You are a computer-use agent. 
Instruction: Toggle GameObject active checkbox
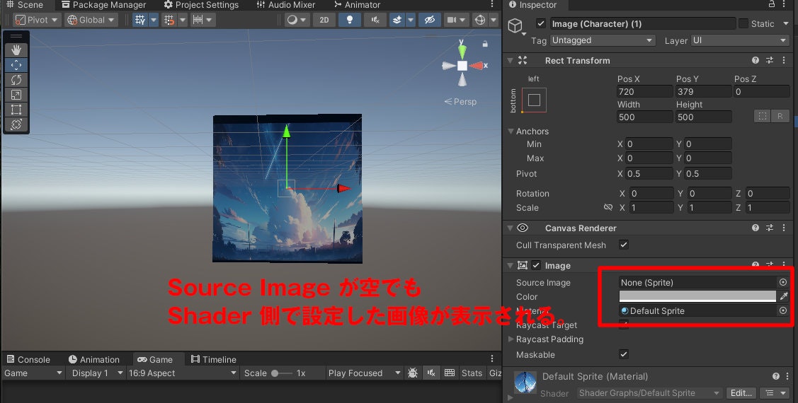(x=541, y=23)
